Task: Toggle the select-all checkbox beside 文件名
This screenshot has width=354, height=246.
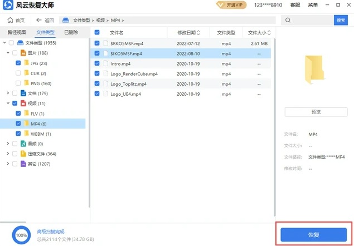Action: [x=97, y=32]
